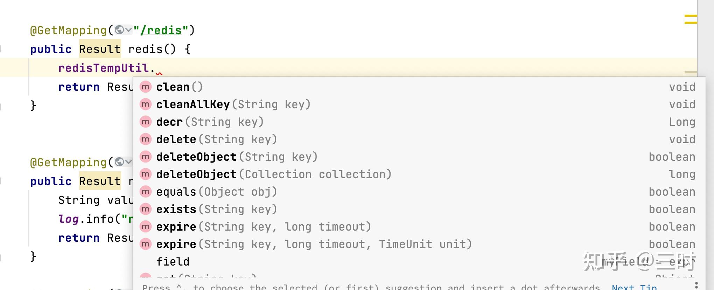The width and height of the screenshot is (714, 290).
Task: Click the method icon beside cleanAllKey
Action: (x=146, y=104)
